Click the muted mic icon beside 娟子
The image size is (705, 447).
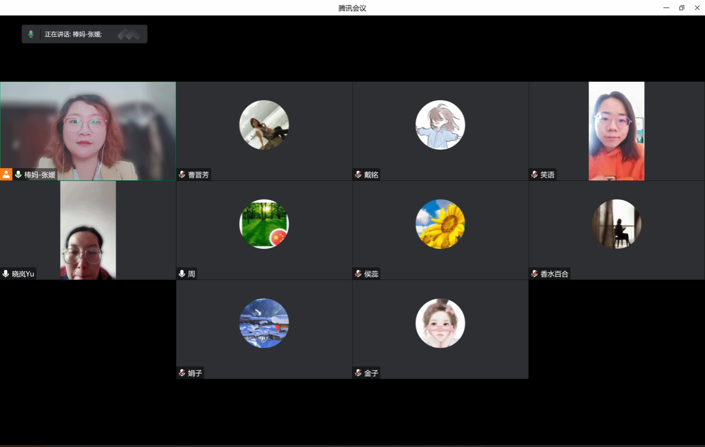[182, 373]
